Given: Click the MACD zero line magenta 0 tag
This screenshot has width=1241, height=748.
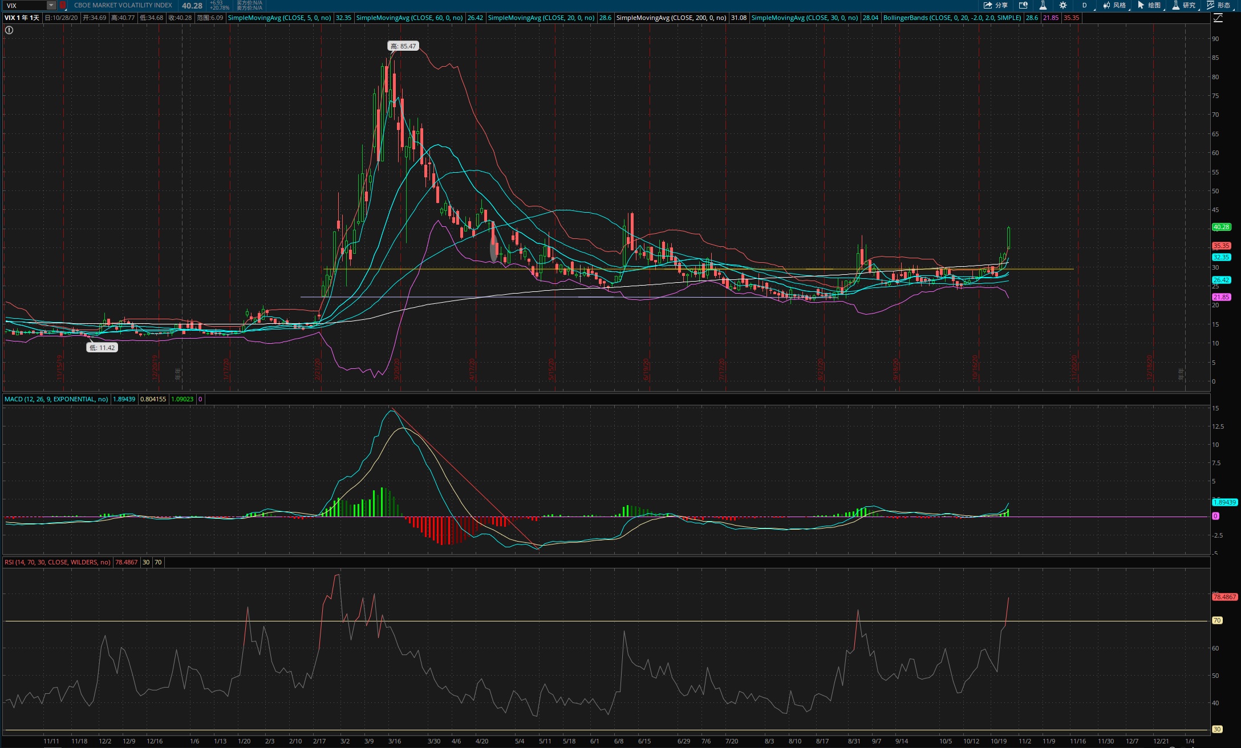Looking at the screenshot, I should pos(1215,516).
